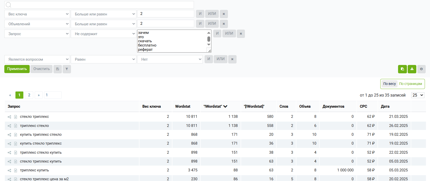Click value field in Объявлений row

166,24
